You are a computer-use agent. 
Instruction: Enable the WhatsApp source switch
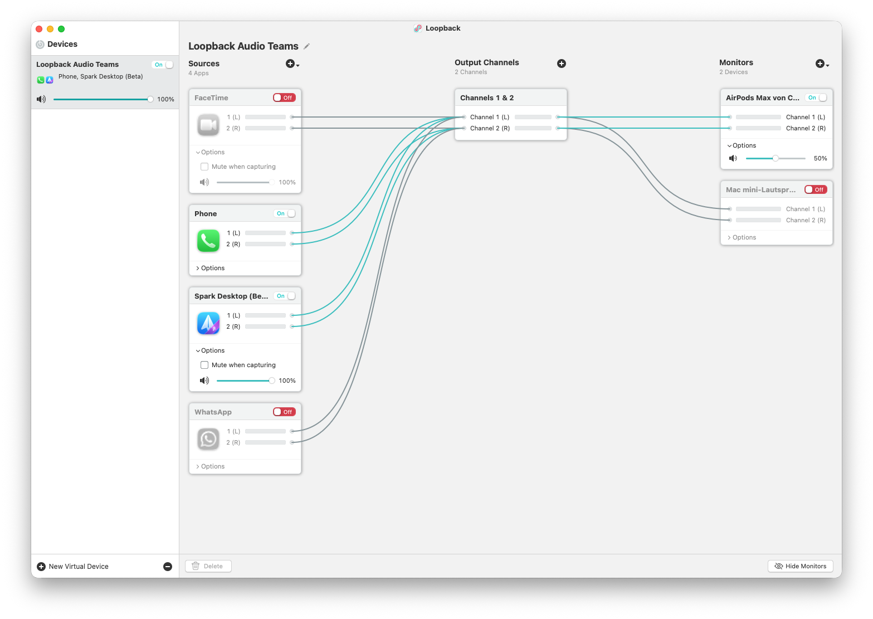coord(284,412)
